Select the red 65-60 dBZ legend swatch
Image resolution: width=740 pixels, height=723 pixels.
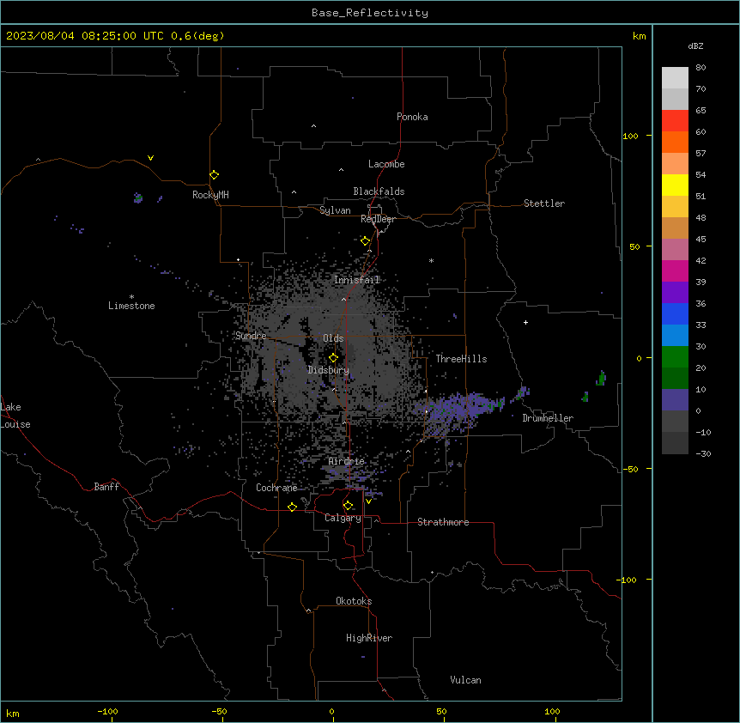click(675, 121)
